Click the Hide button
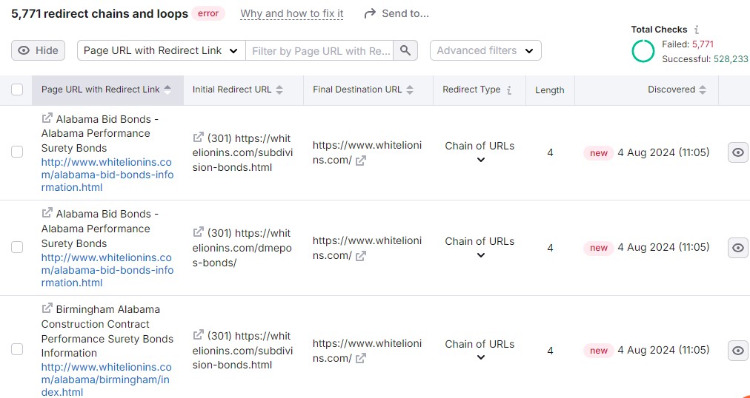Screen dimensions: 750x398 [39, 50]
